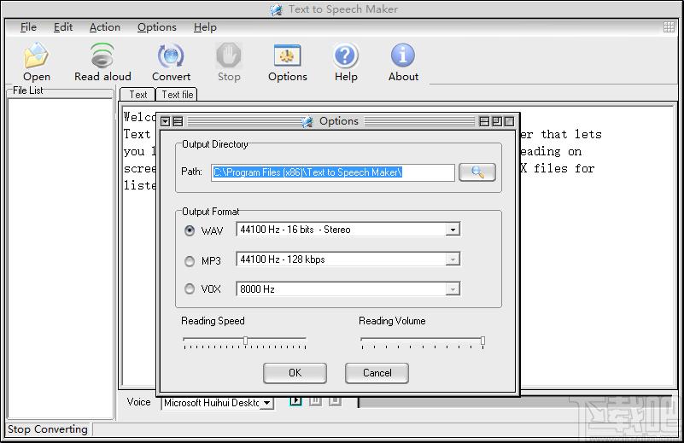Adjust the Reading Speed slider
This screenshot has width=684, height=443.
(245, 341)
